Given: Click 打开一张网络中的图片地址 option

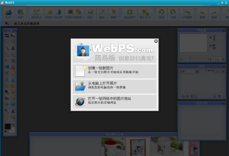Looking at the screenshot, I should click(x=115, y=101).
